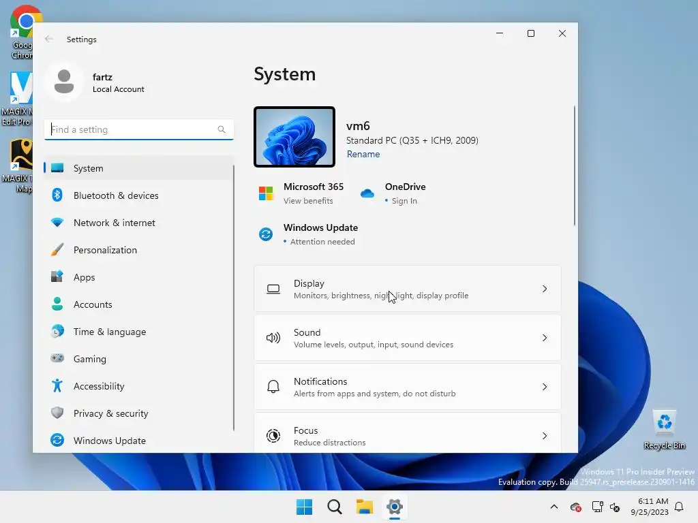The image size is (698, 523).
Task: Click the Accessibility figure icon
Action: click(57, 385)
